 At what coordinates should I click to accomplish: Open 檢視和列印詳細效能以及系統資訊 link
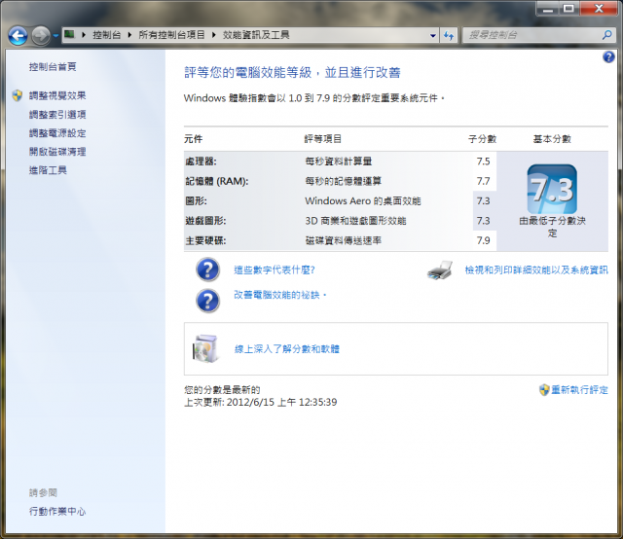tap(536, 270)
